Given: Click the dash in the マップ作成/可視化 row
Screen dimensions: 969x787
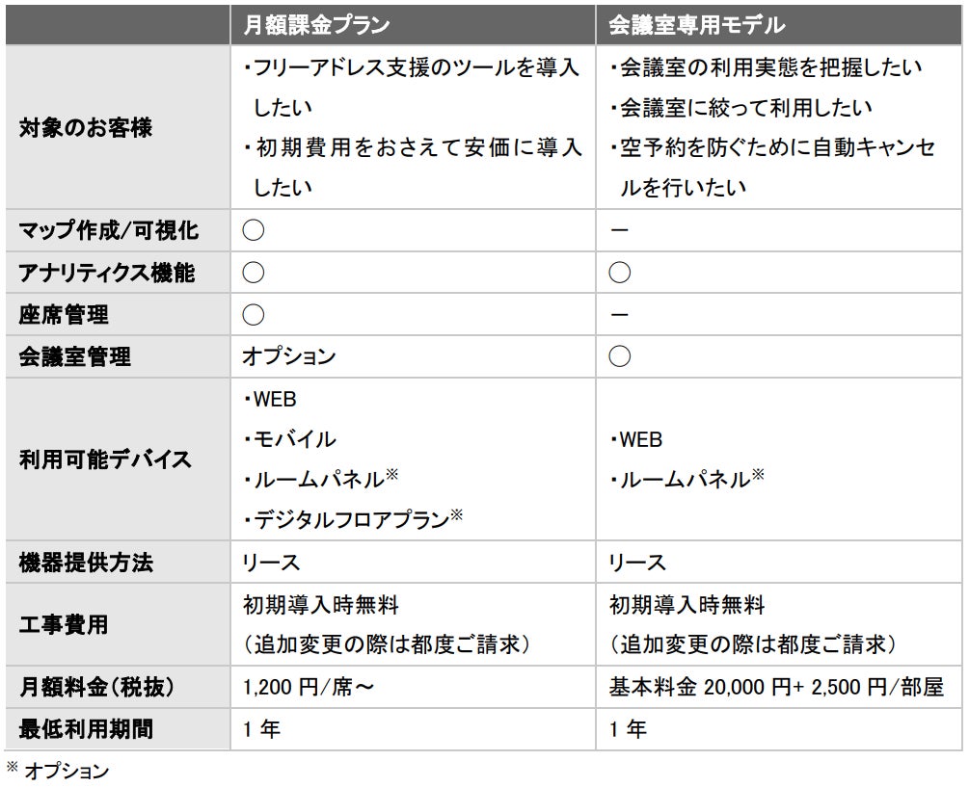Looking at the screenshot, I should [x=620, y=231].
